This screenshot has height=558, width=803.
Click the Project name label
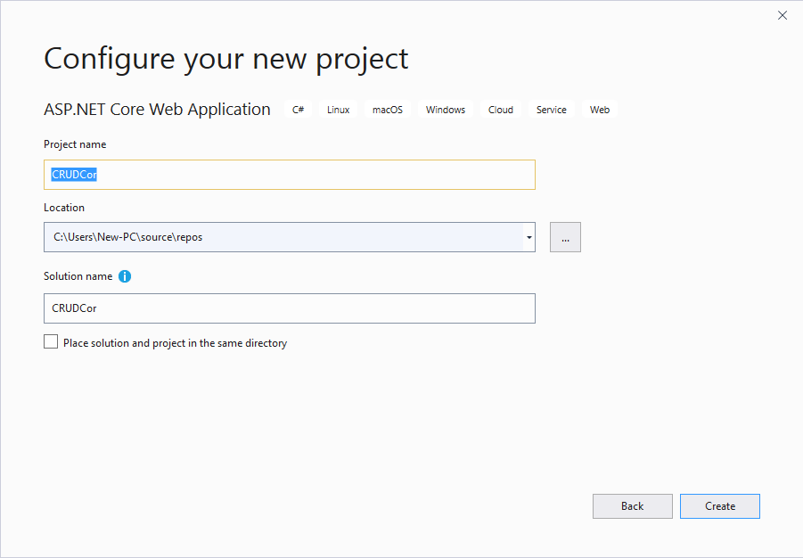coord(75,144)
